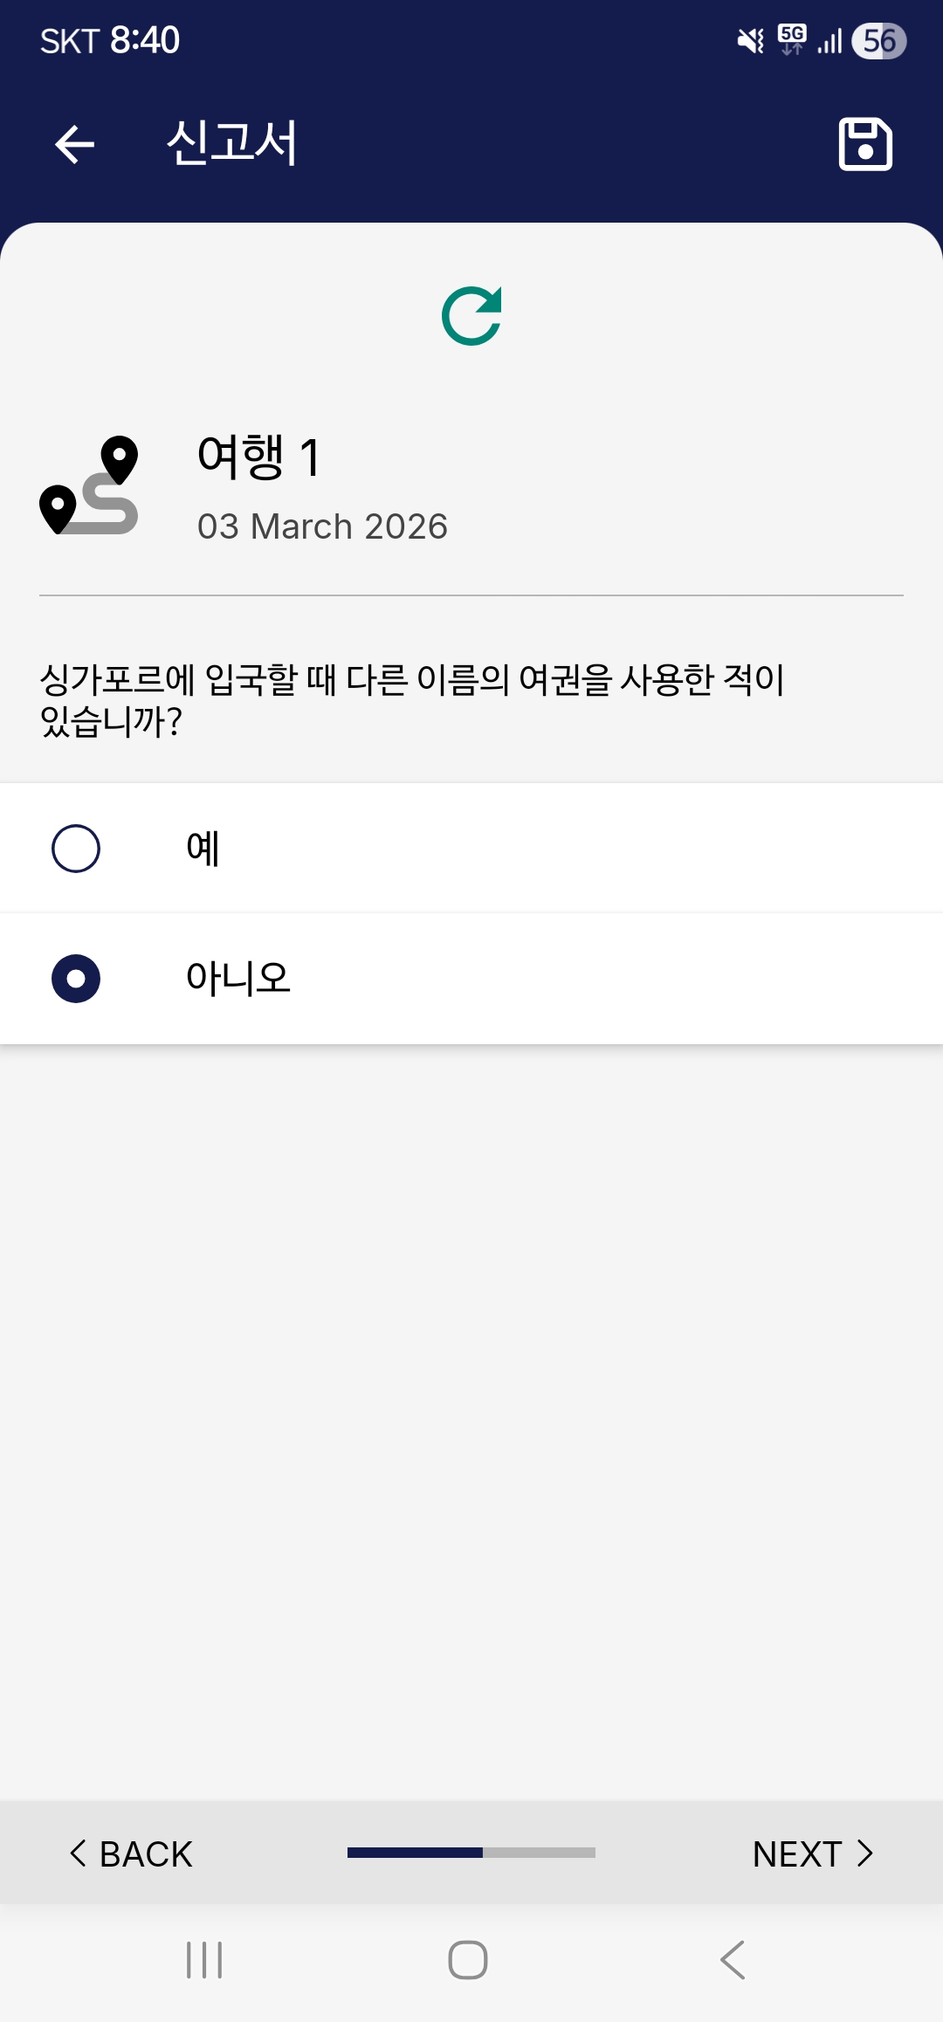Tap the back arrow in header

point(74,144)
